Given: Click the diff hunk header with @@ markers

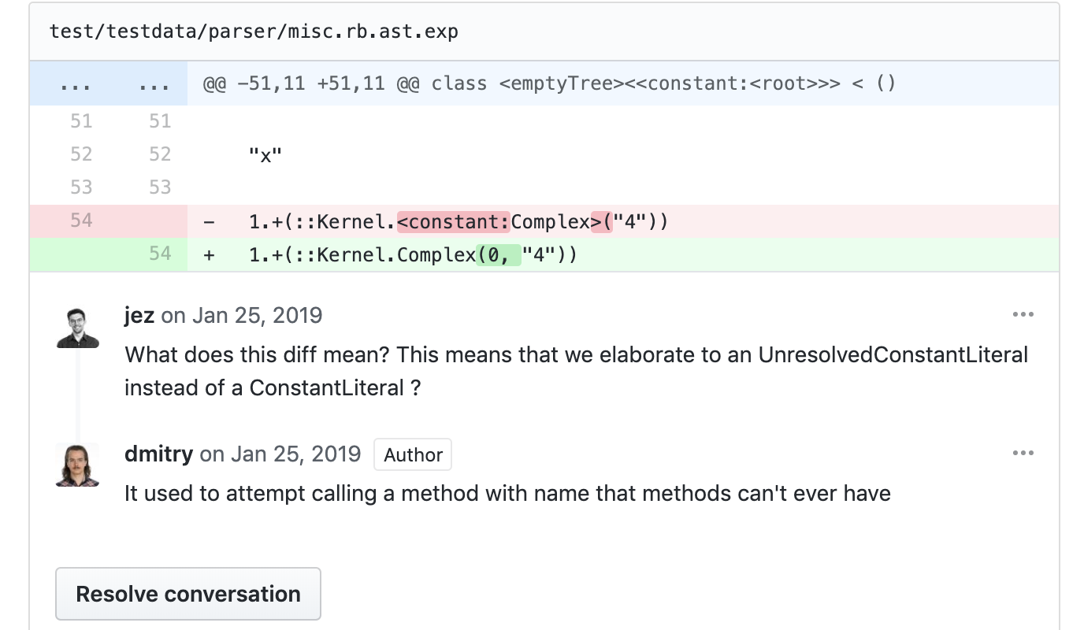Looking at the screenshot, I should click(x=551, y=82).
